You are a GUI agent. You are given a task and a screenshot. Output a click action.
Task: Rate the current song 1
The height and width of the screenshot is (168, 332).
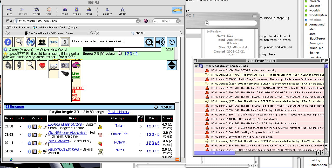click(125, 54)
